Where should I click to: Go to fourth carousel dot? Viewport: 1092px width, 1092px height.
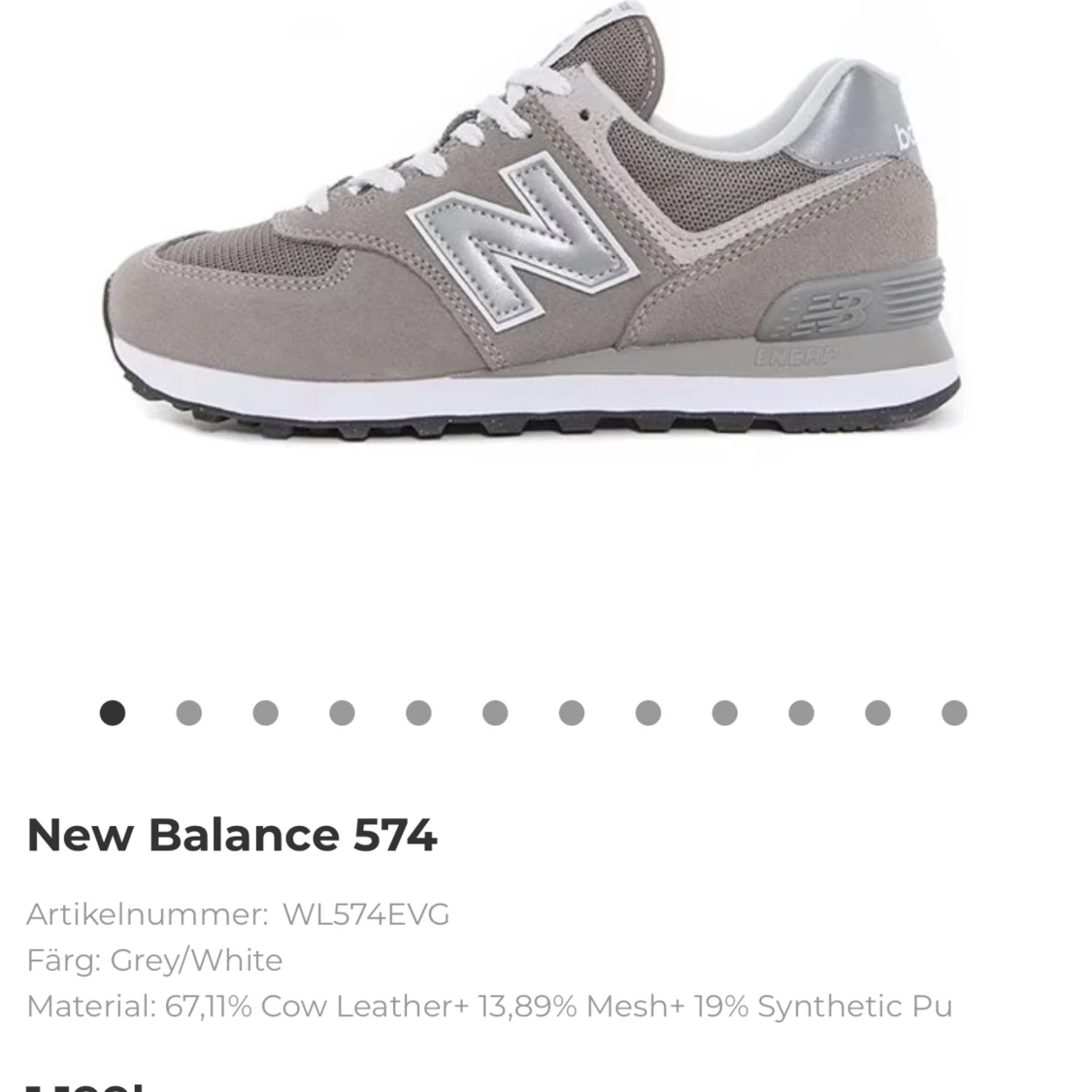click(342, 712)
